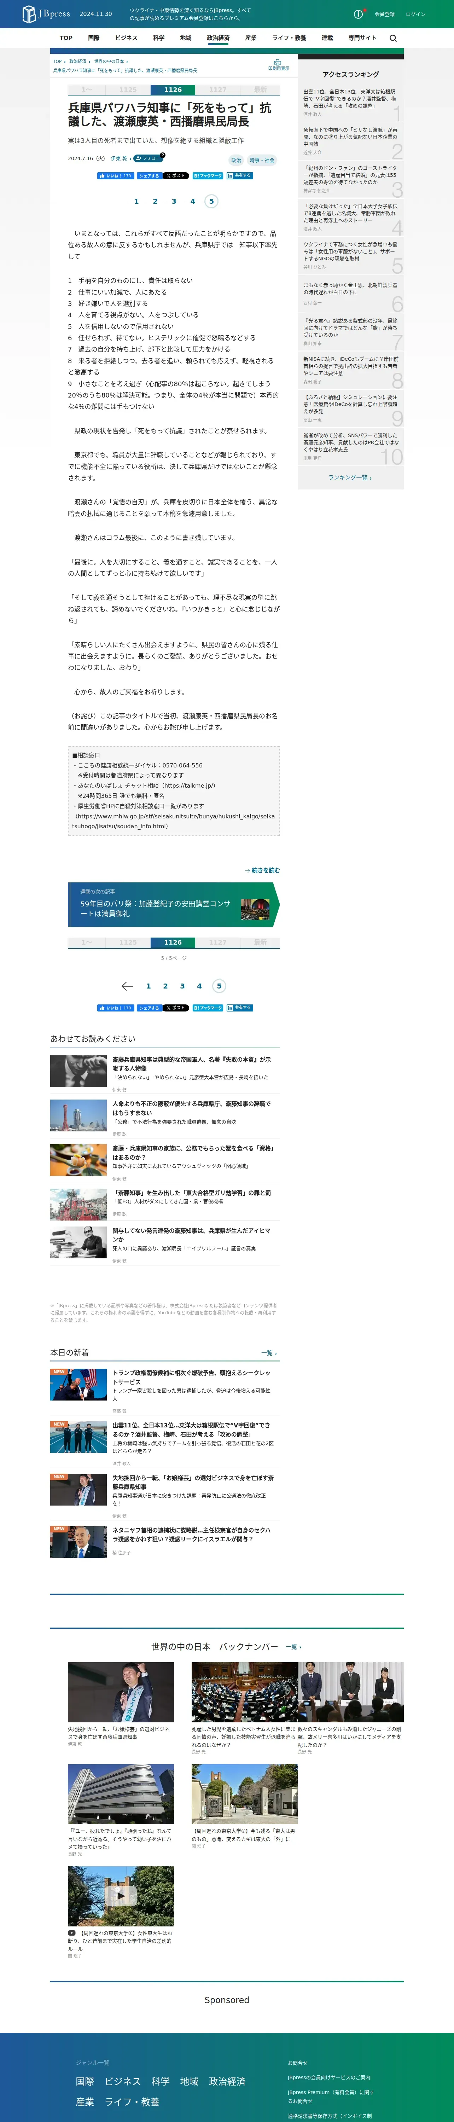Follow author 伊東 乾 with フォロー button

pyautogui.click(x=147, y=158)
